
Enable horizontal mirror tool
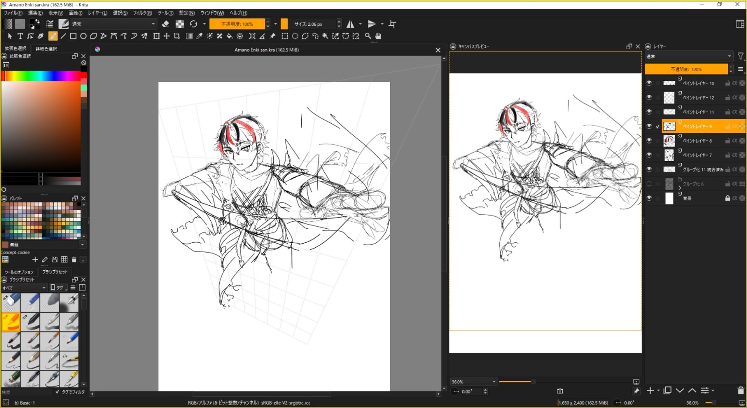(x=350, y=24)
